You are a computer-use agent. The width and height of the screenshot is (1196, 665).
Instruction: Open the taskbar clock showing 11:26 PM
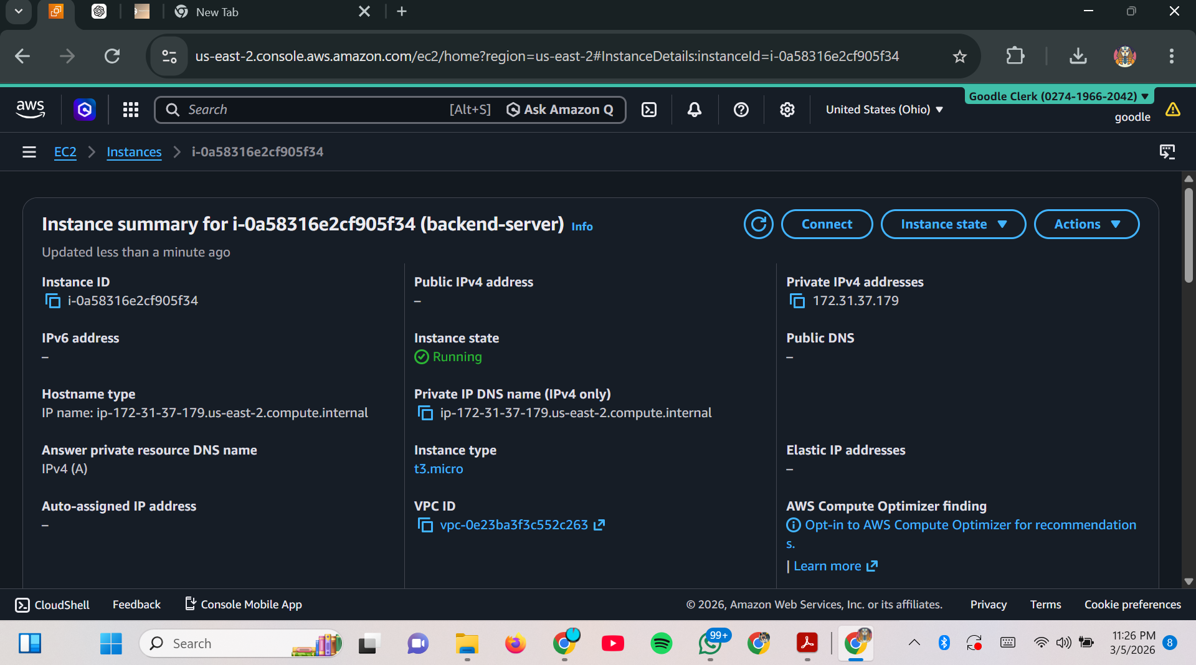1133,643
